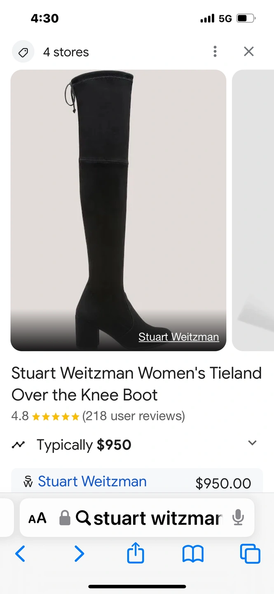
Task: Expand the Typically $950 price chevron
Action: (252, 443)
